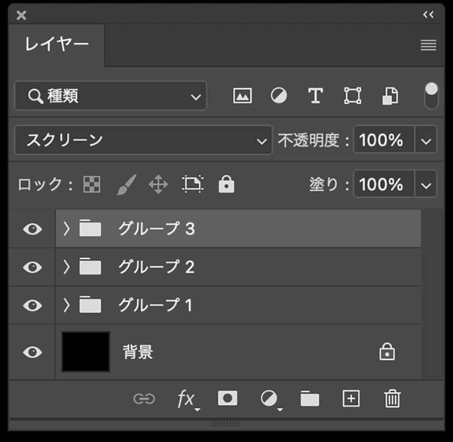
Task: Create a new layer with plus button
Action: point(351,399)
